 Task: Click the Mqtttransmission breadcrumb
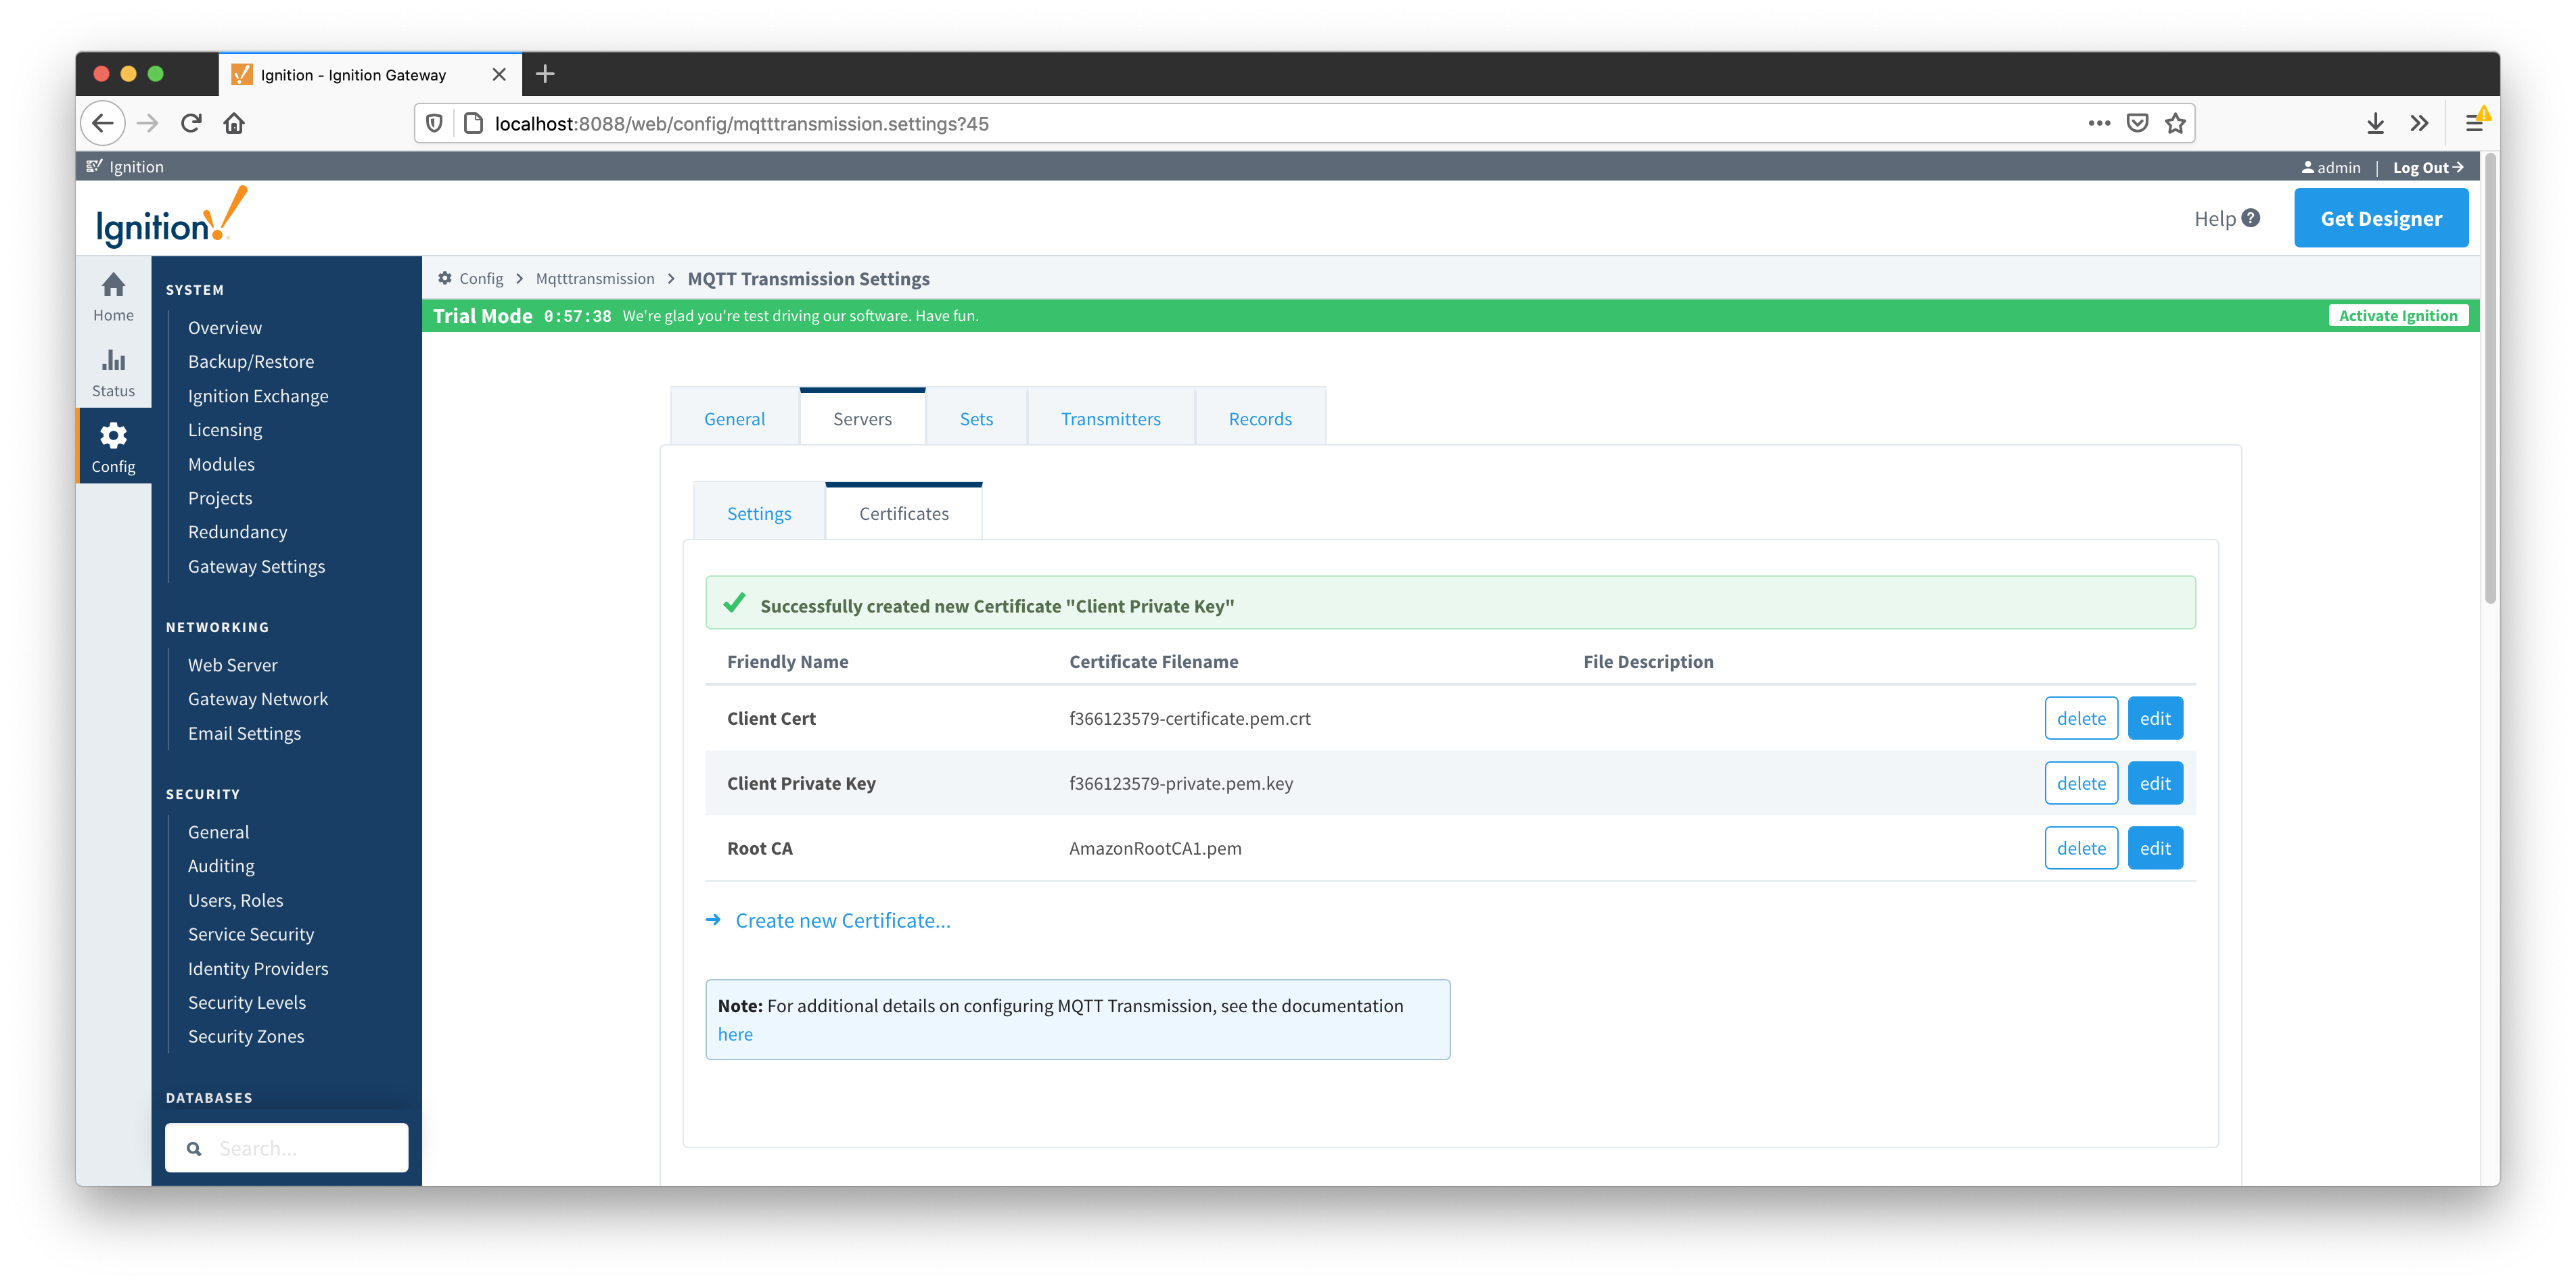[x=595, y=279]
